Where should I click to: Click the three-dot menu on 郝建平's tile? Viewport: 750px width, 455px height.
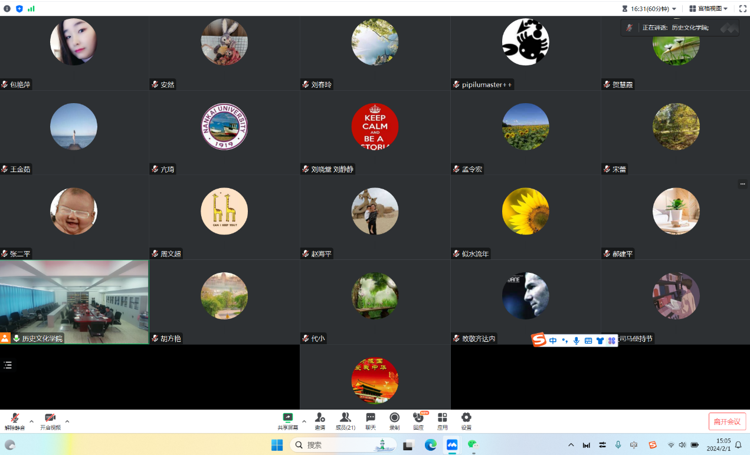tap(742, 184)
